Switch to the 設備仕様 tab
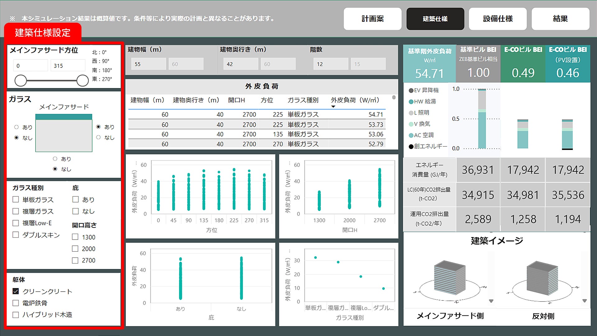 click(x=497, y=19)
